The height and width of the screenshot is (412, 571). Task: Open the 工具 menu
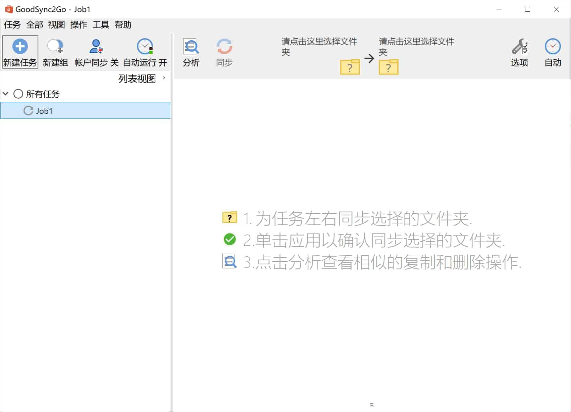click(x=101, y=24)
